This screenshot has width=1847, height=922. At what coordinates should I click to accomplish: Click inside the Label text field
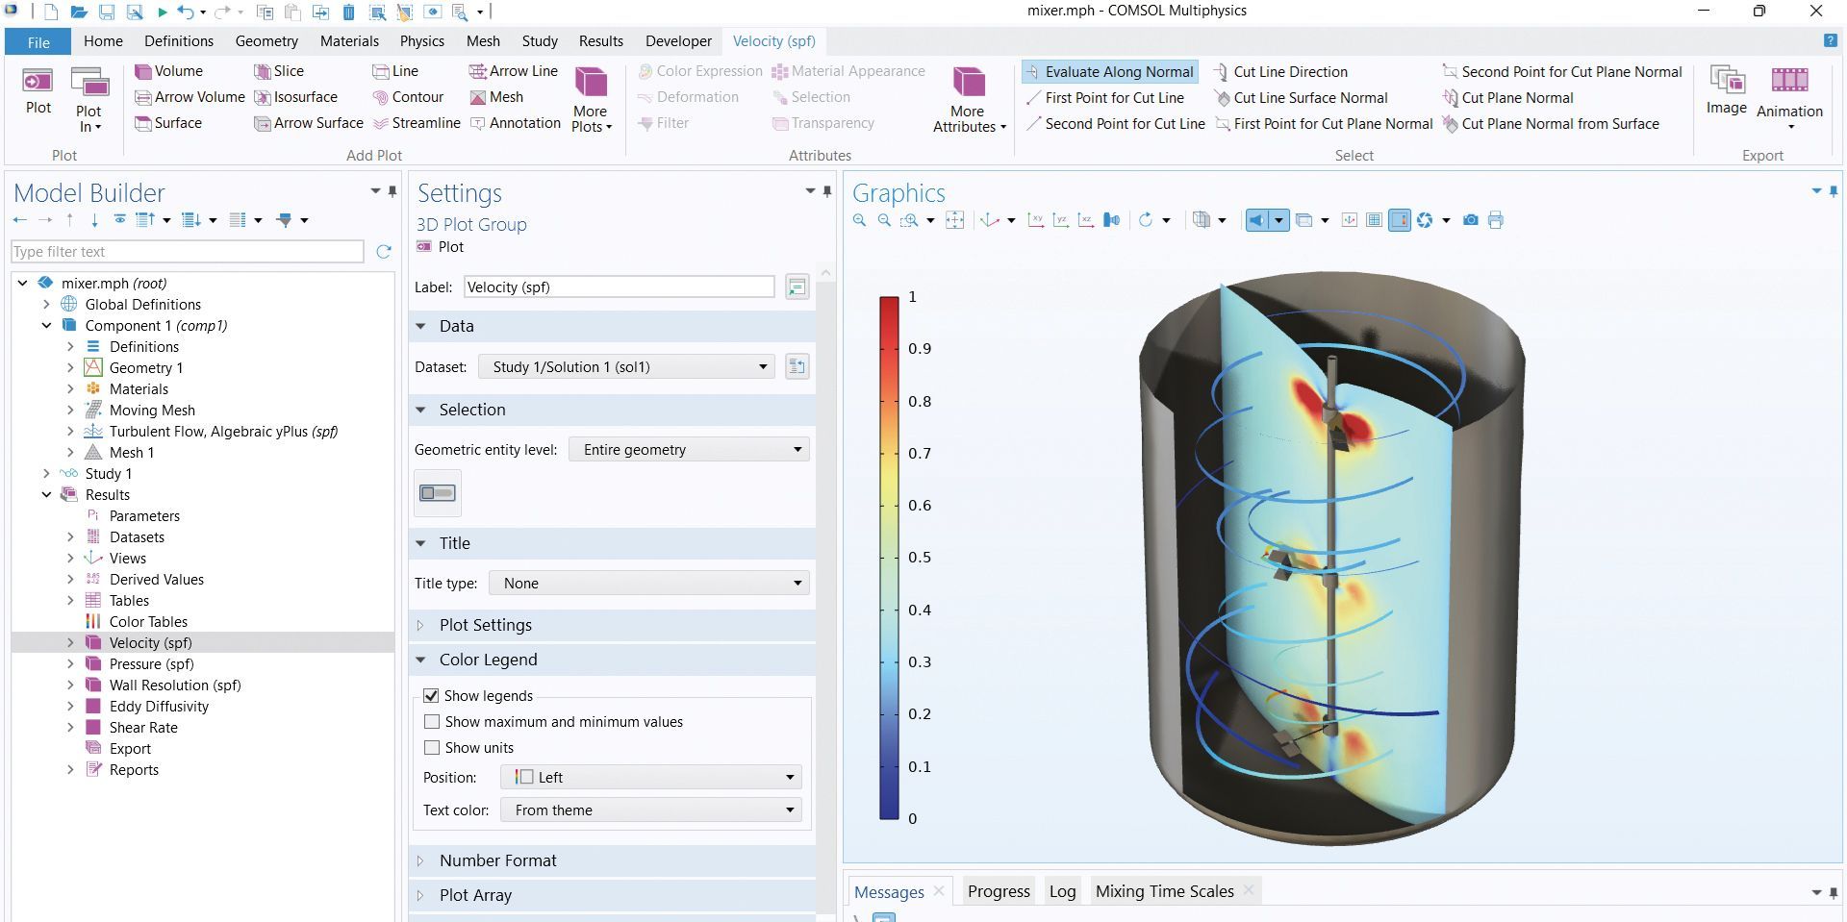pyautogui.click(x=619, y=287)
